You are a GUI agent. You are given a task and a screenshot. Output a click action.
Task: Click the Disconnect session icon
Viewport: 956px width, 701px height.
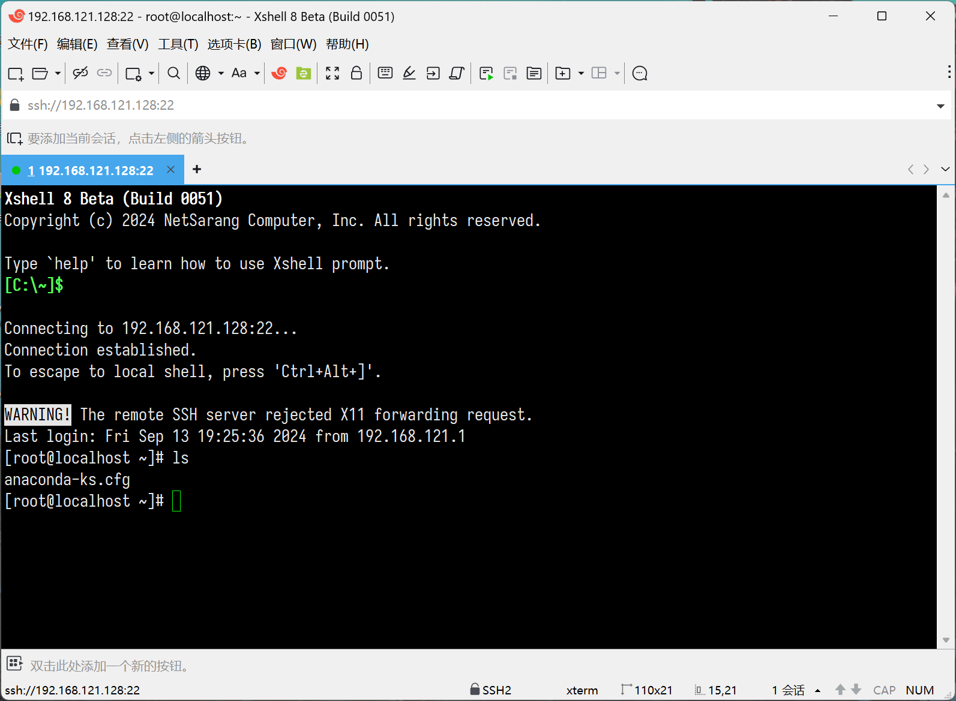[80, 73]
